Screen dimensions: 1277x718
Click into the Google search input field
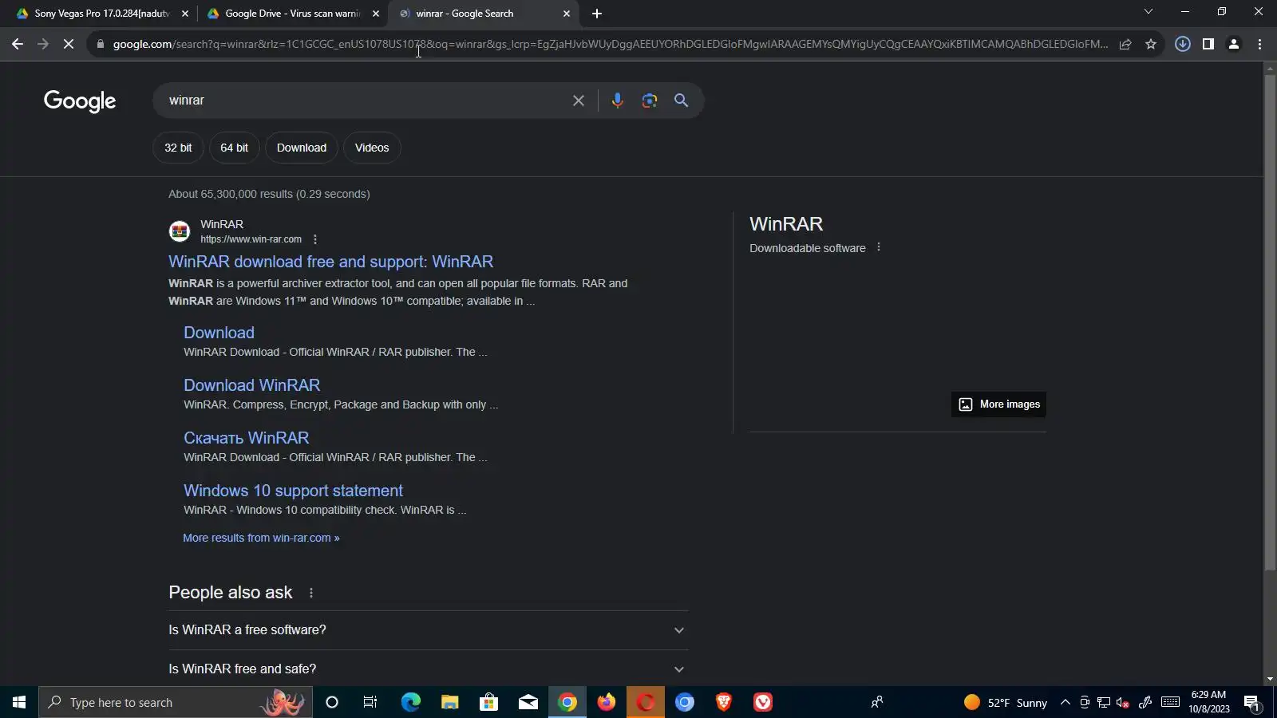[363, 101]
